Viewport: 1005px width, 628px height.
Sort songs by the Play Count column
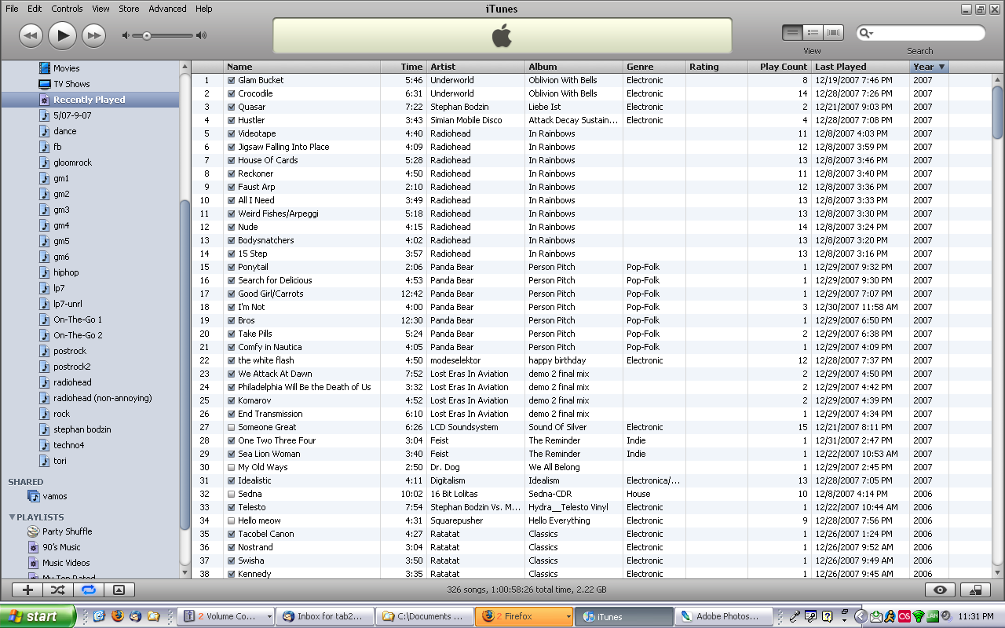pyautogui.click(x=780, y=67)
